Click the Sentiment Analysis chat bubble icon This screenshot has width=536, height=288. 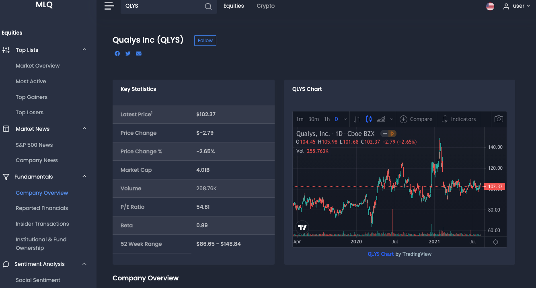point(6,264)
